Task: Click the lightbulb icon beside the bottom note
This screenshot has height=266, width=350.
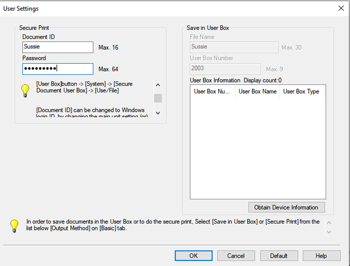Action: (x=15, y=225)
